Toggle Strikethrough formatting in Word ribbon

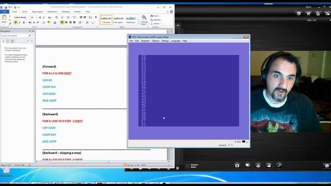pyautogui.click(x=30, y=22)
